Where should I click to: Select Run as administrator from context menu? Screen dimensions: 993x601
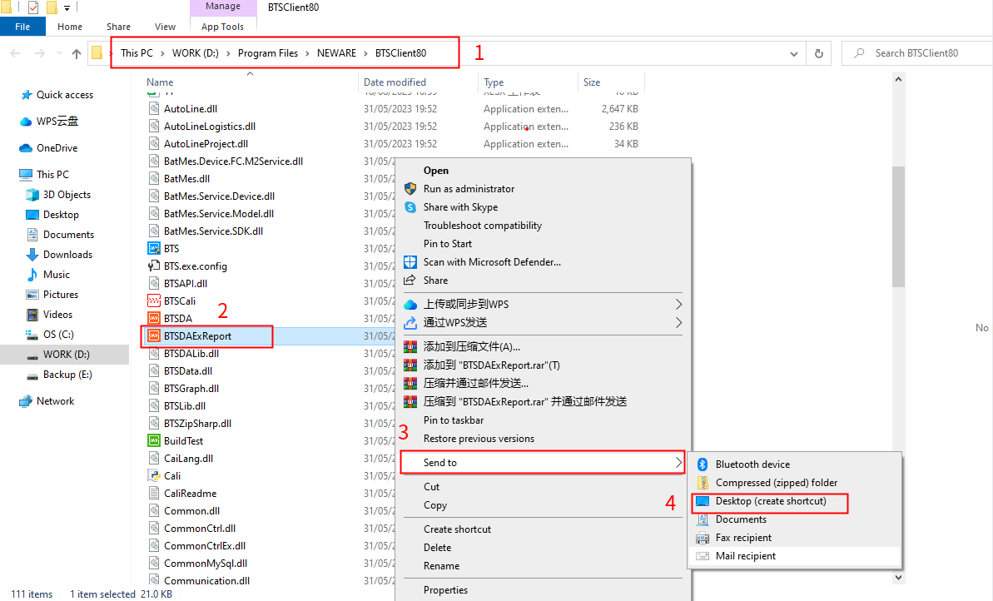[469, 189]
